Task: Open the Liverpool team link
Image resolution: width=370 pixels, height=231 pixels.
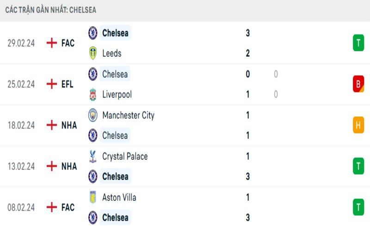Action: click(117, 94)
